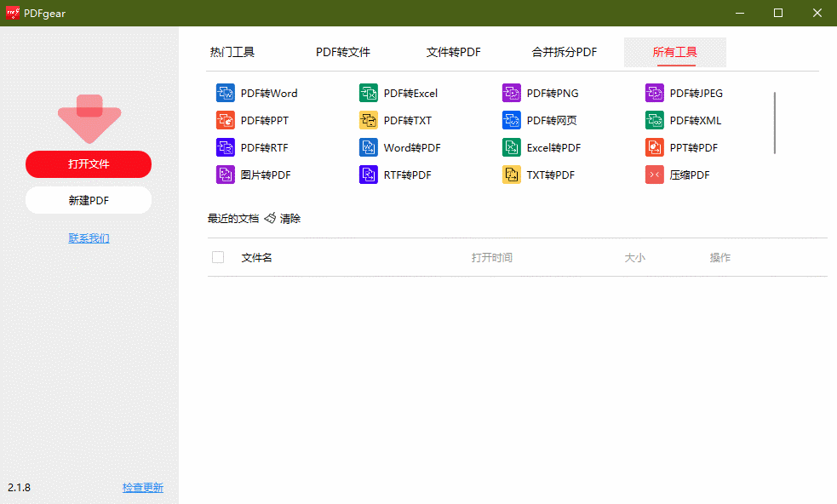837x504 pixels.
Task: Select the Excel转PDF tool icon
Action: click(512, 147)
